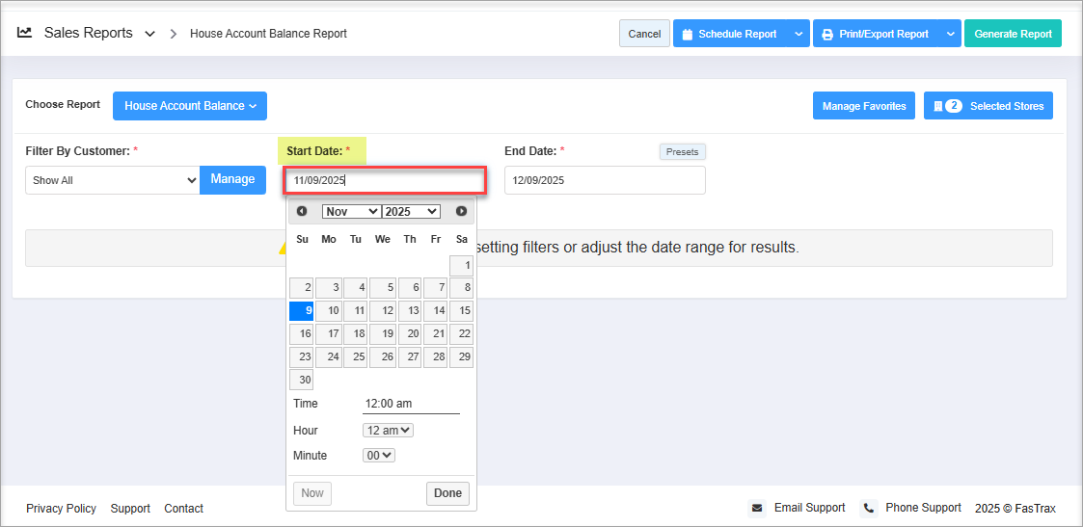Click the Email Support envelope icon
Viewport: 1083px width, 527px height.
758,508
